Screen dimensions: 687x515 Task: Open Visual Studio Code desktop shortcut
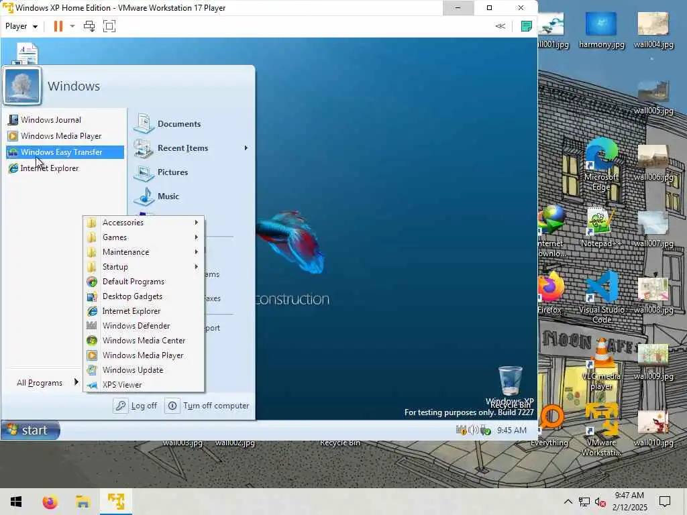click(x=602, y=297)
